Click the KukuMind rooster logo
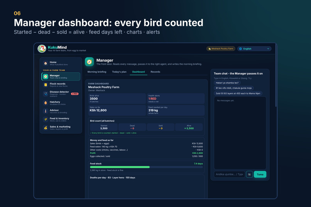This screenshot has height=207, width=311. pos(42,49)
